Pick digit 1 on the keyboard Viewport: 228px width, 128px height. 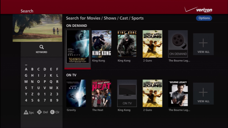pyautogui.click(x=45, y=94)
